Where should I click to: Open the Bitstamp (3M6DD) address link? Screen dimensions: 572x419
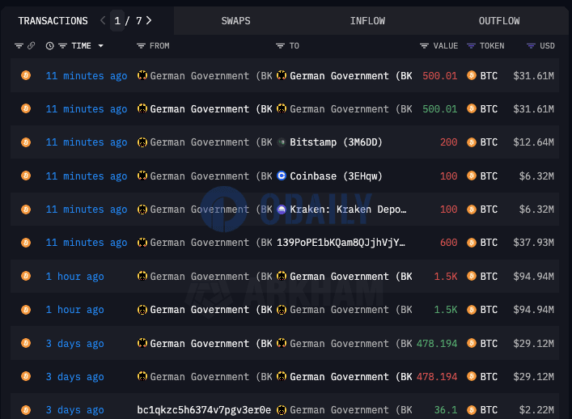336,142
